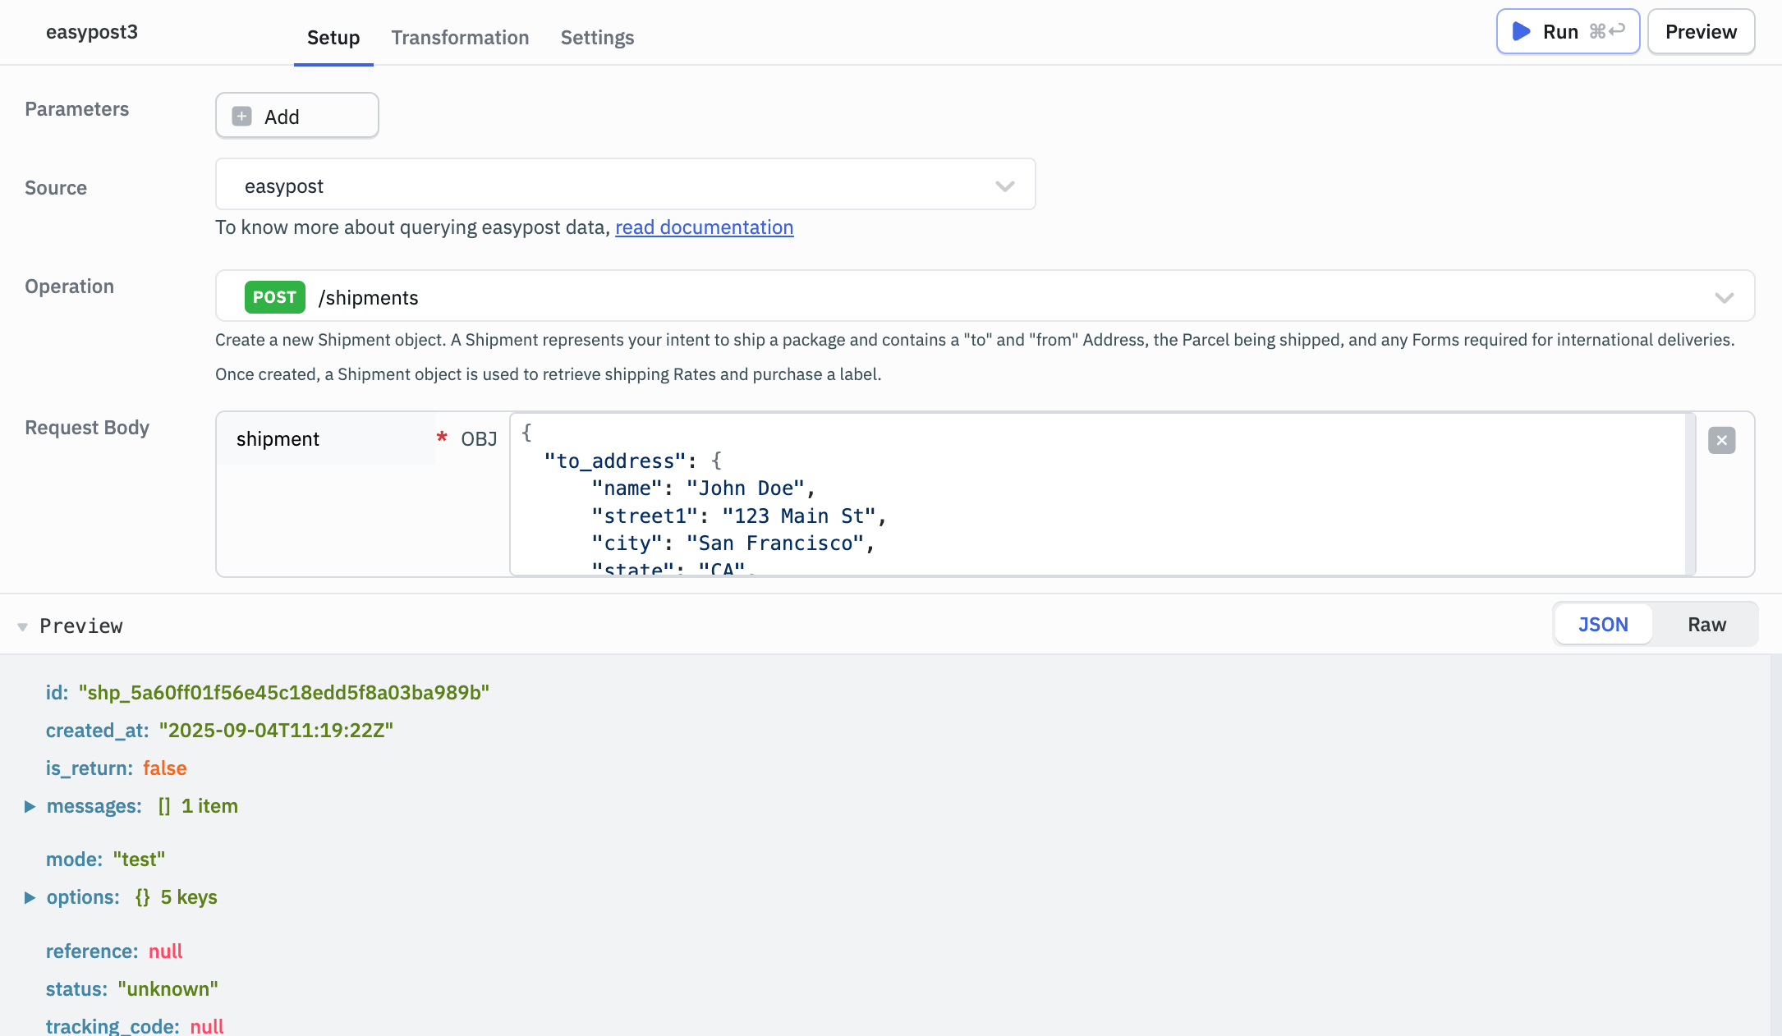
Task: Click the OBJ type label for shipment
Action: pos(479,438)
